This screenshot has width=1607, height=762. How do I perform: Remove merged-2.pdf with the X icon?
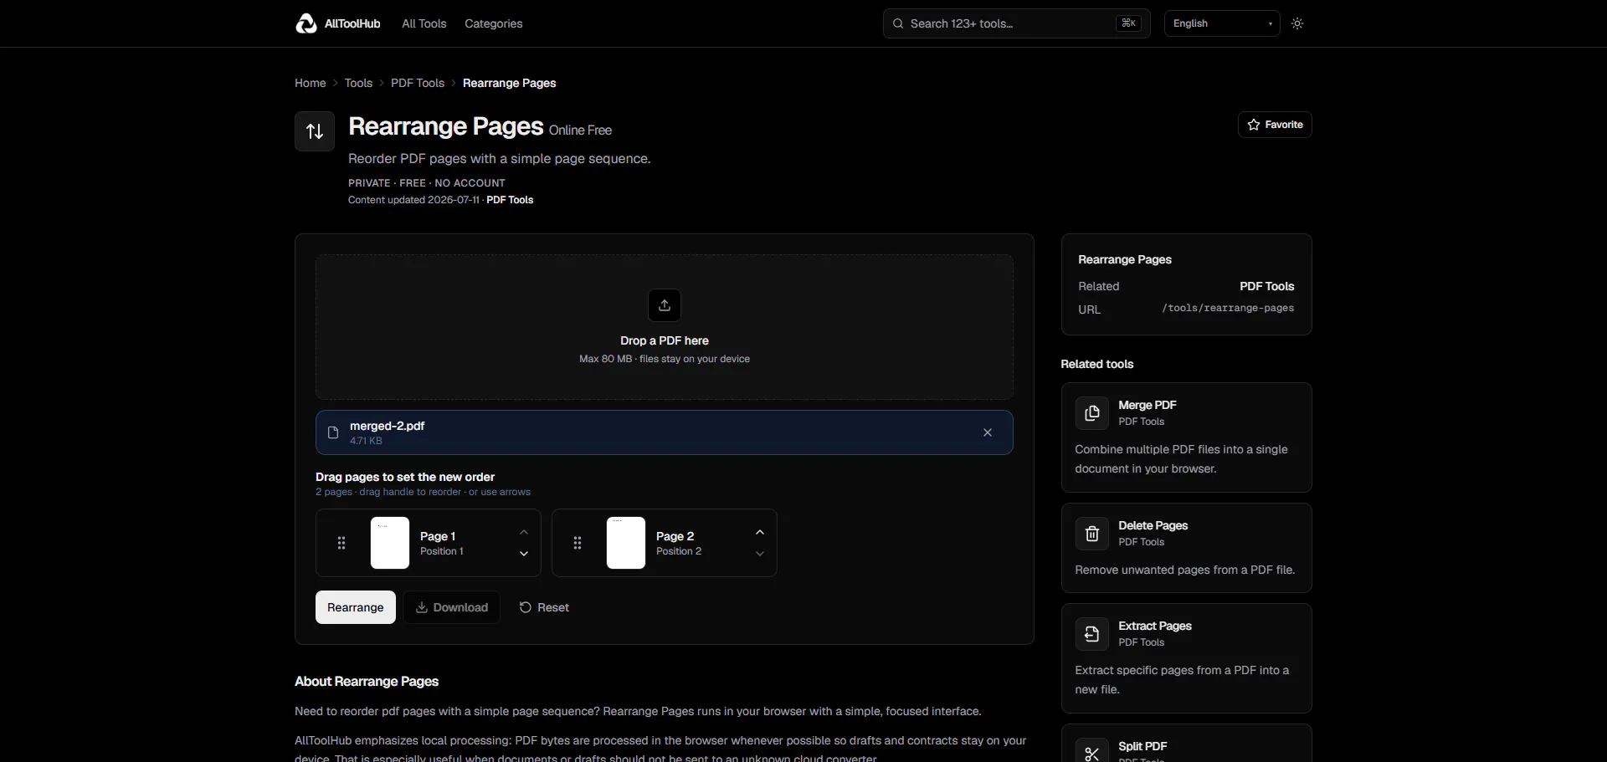[988, 432]
